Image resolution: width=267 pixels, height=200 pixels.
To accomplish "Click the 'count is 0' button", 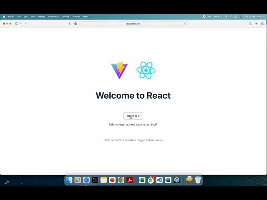I will (x=133, y=116).
